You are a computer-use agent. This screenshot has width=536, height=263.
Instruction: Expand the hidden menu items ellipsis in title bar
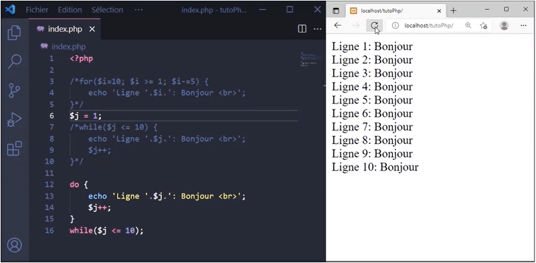tap(139, 9)
